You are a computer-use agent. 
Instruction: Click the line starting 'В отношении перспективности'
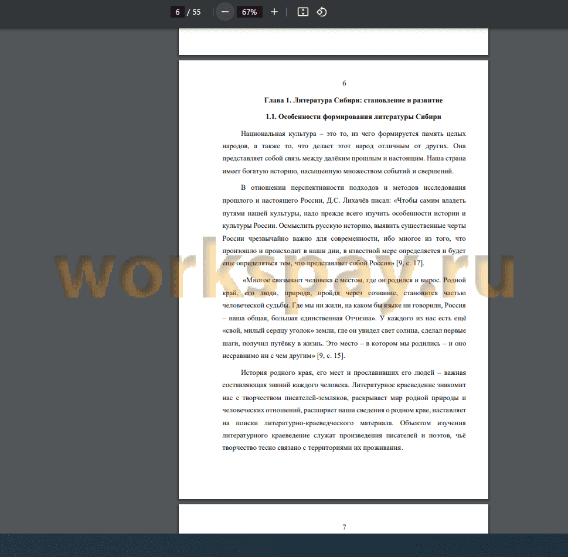point(353,187)
